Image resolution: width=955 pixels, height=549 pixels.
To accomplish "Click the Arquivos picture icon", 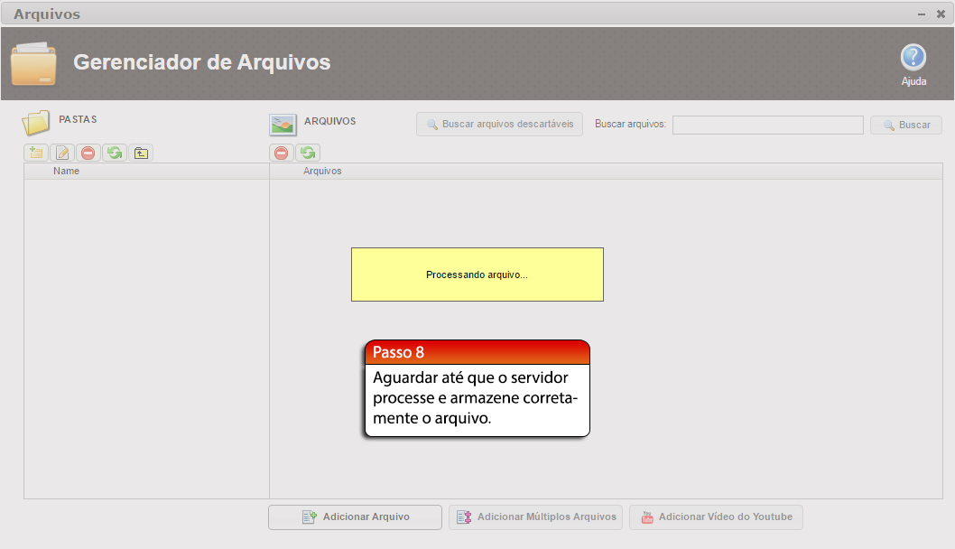I will 283,125.
